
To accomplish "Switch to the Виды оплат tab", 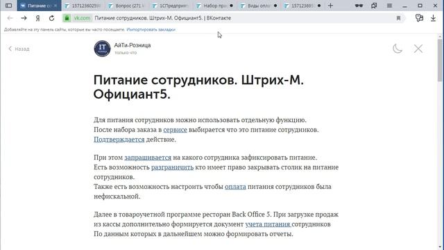I will click(x=258, y=6).
